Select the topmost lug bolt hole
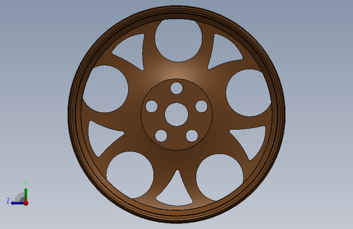The image size is (353, 229). [177, 88]
